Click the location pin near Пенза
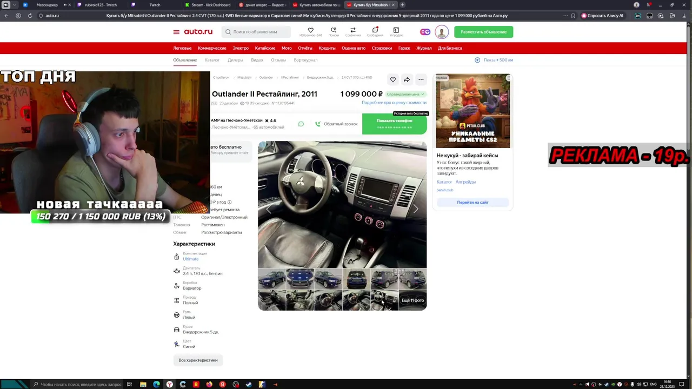The image size is (692, 389). (477, 60)
